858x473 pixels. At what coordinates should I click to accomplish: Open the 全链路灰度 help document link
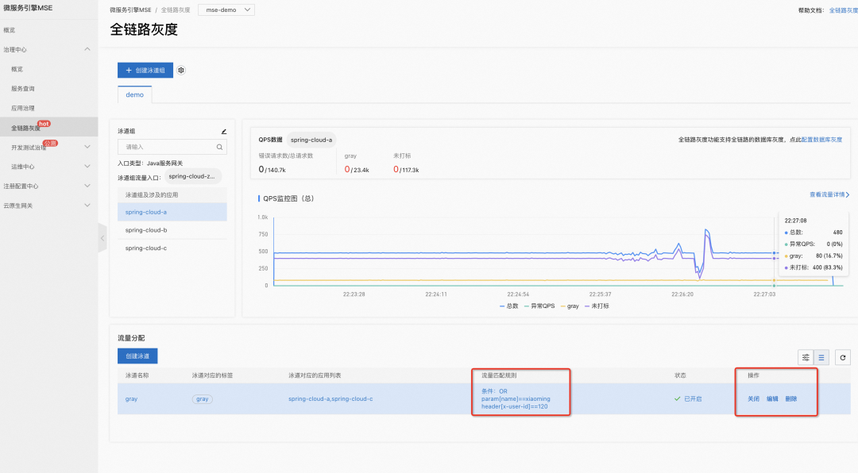[x=843, y=10]
